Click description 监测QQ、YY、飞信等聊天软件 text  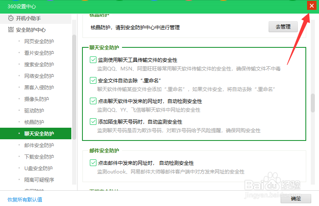tap(149, 110)
